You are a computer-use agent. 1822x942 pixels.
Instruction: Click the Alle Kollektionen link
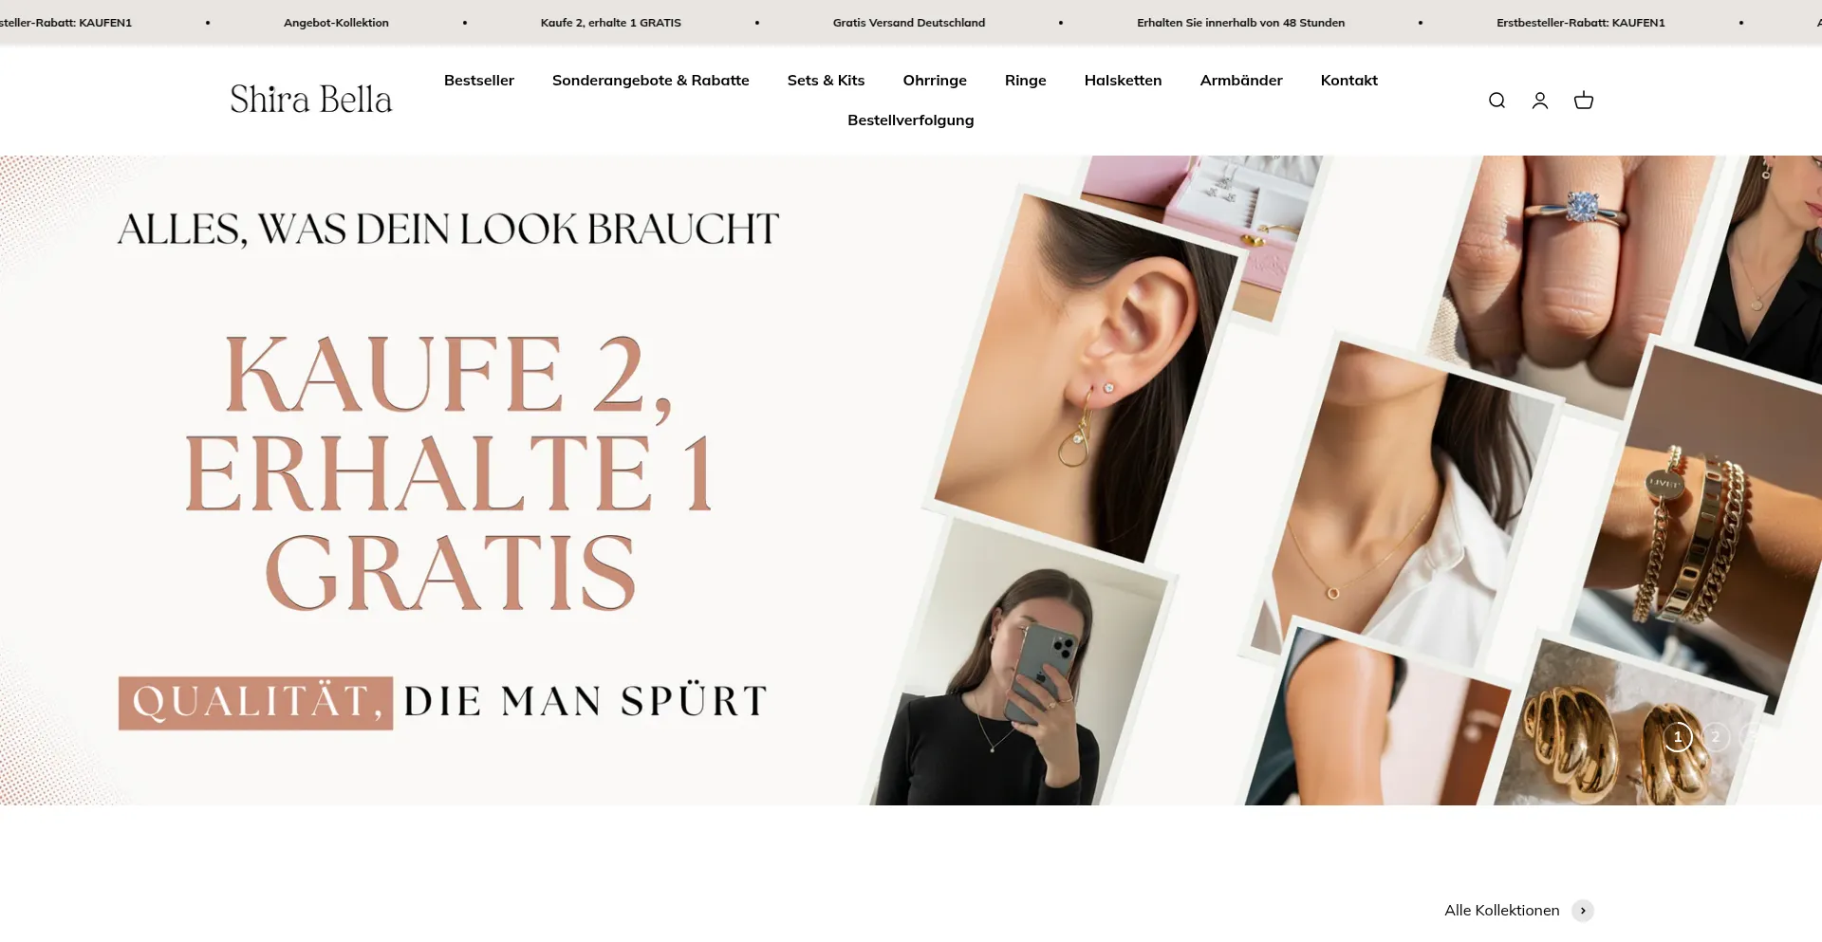click(1502, 911)
